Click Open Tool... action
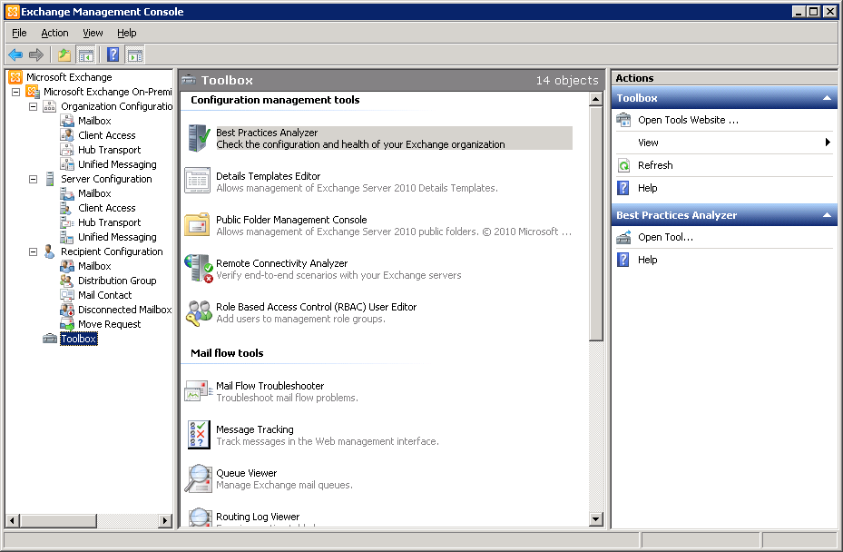This screenshot has height=552, width=843. coord(665,237)
